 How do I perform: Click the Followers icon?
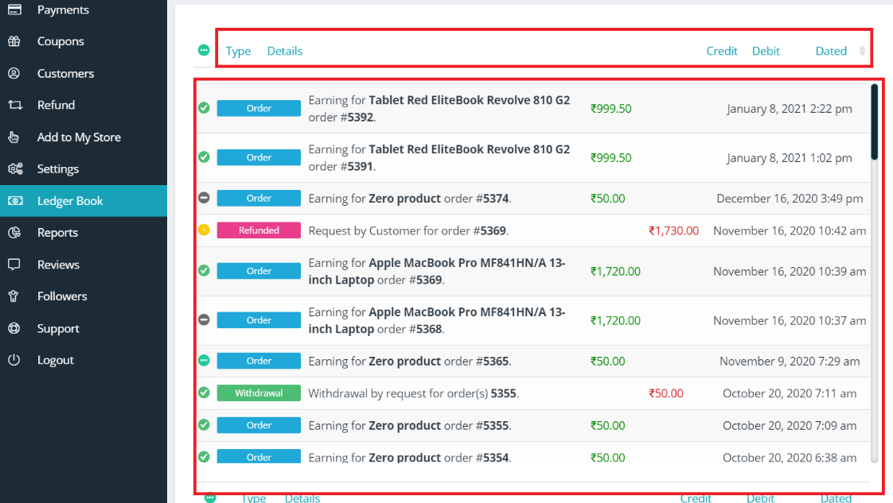[x=14, y=296]
